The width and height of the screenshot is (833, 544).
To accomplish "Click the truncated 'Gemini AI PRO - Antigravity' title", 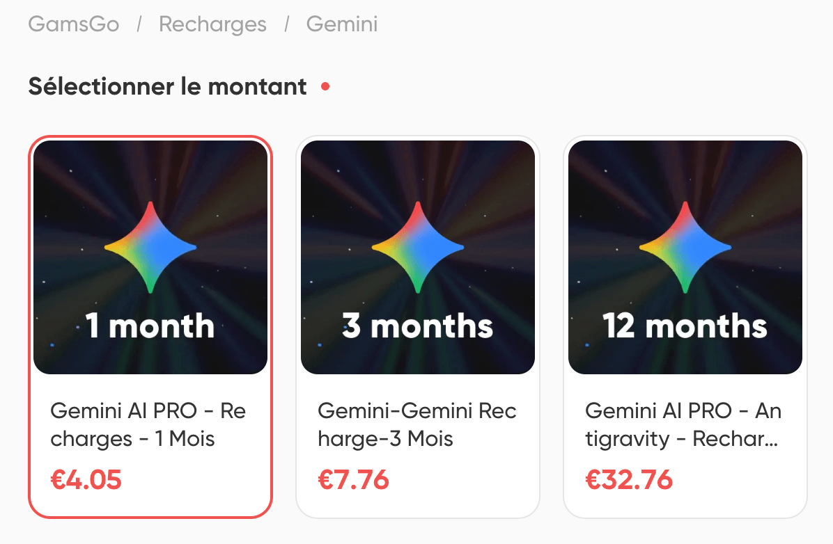I will (684, 424).
